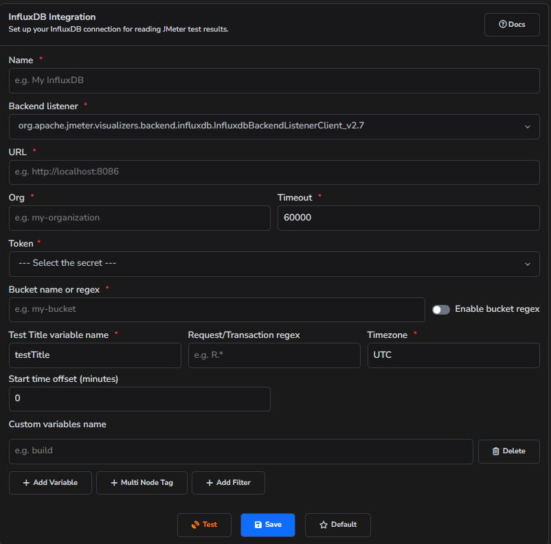Click the Timezone field showing UTC

coord(453,355)
